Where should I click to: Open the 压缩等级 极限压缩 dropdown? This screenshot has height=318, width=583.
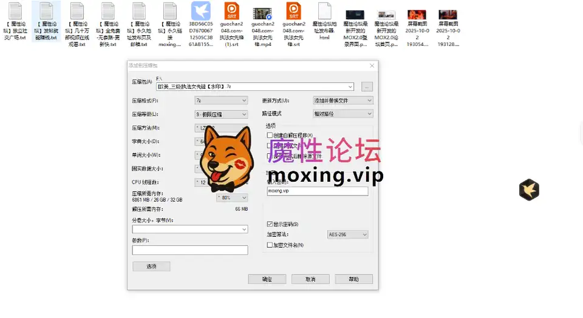pos(221,114)
